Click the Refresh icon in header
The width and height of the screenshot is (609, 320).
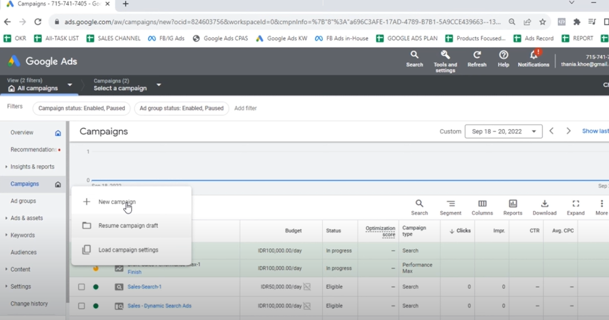477,56
